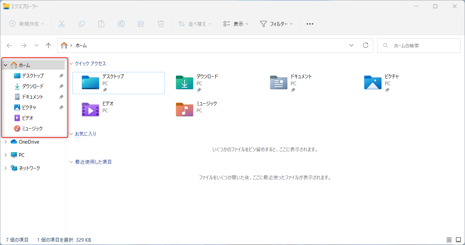Switch to details view in status bar
Image resolution: width=465 pixels, height=245 pixels.
tap(449, 240)
